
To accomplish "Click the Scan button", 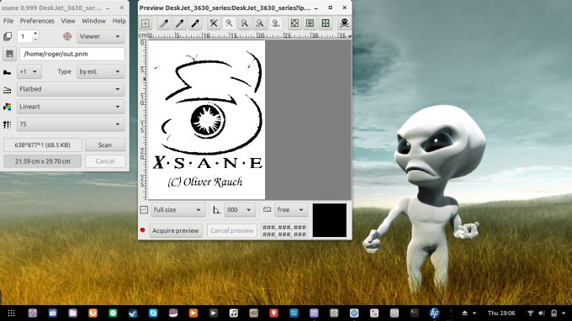I will [105, 145].
